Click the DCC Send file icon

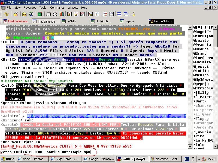click(69, 14)
